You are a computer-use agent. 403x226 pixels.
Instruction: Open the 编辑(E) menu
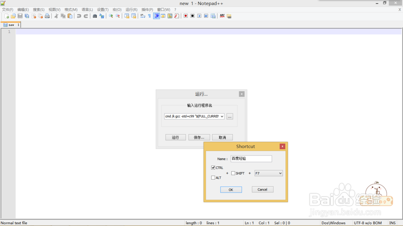23,10
